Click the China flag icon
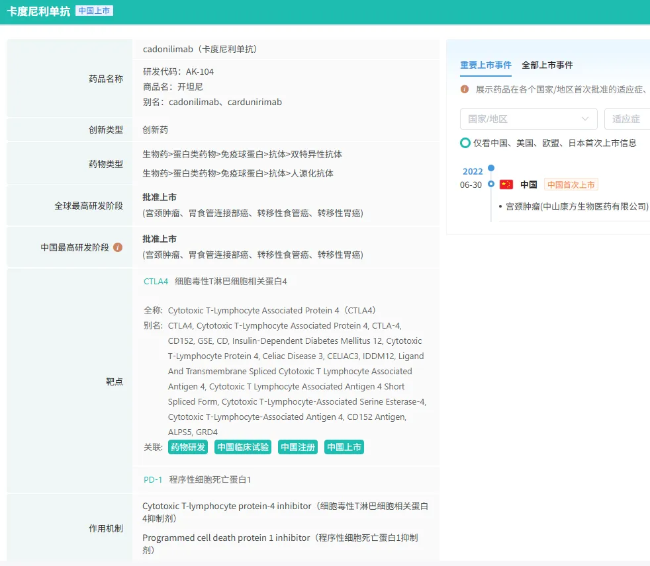650x566 pixels. coord(506,184)
